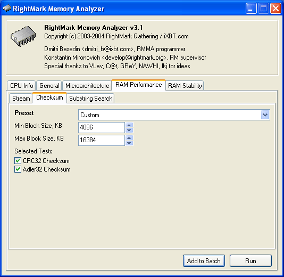Image resolution: width=284 pixels, height=277 pixels.
Task: Click the Max Block Size input field
Action: (102, 140)
